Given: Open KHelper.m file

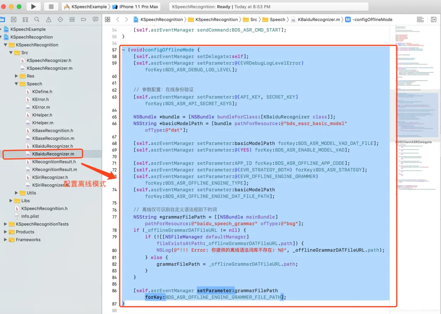Looking at the screenshot, I should (39, 123).
